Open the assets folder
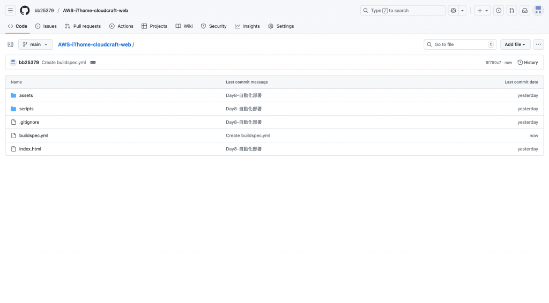This screenshot has width=549, height=303. pyautogui.click(x=26, y=95)
